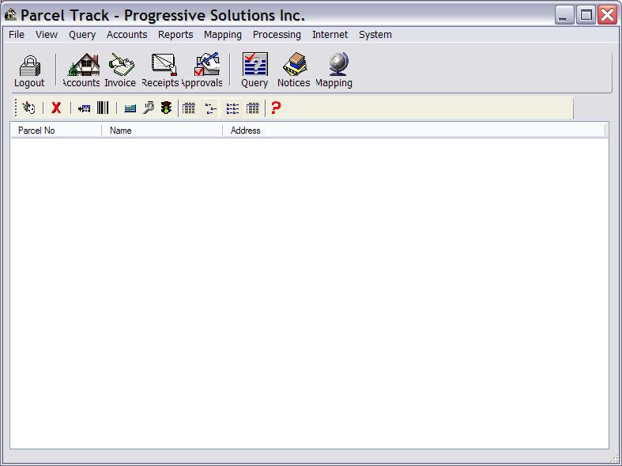Click the red X delete icon
The width and height of the screenshot is (622, 466).
(x=56, y=108)
